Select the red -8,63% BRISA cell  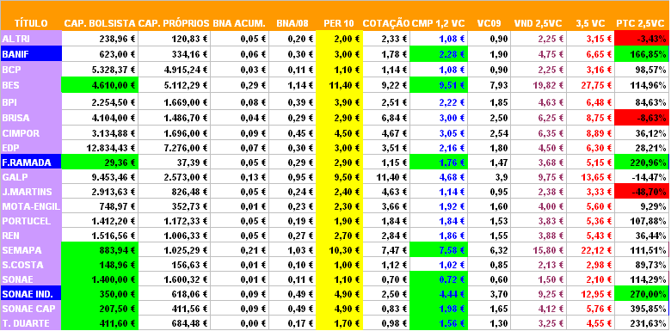pos(642,118)
